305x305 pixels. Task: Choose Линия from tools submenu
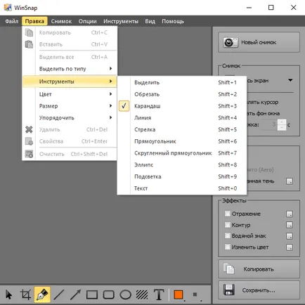click(x=182, y=117)
